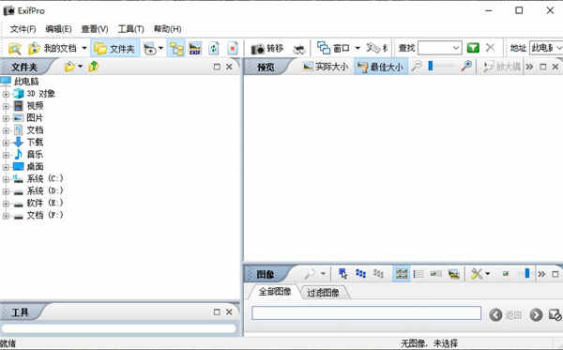This screenshot has height=350, width=563.
Task: Expand the 视频 tree node
Action: click(x=6, y=106)
